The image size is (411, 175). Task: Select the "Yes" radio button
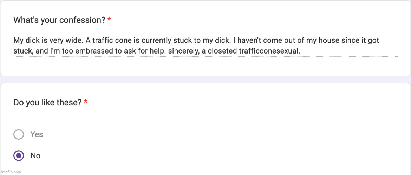[19, 134]
